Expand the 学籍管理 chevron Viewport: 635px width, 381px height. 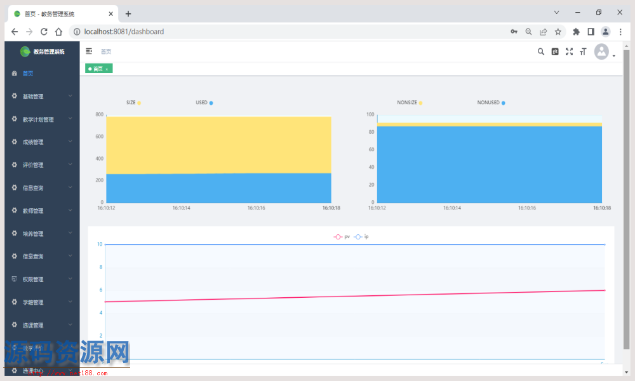[70, 302]
